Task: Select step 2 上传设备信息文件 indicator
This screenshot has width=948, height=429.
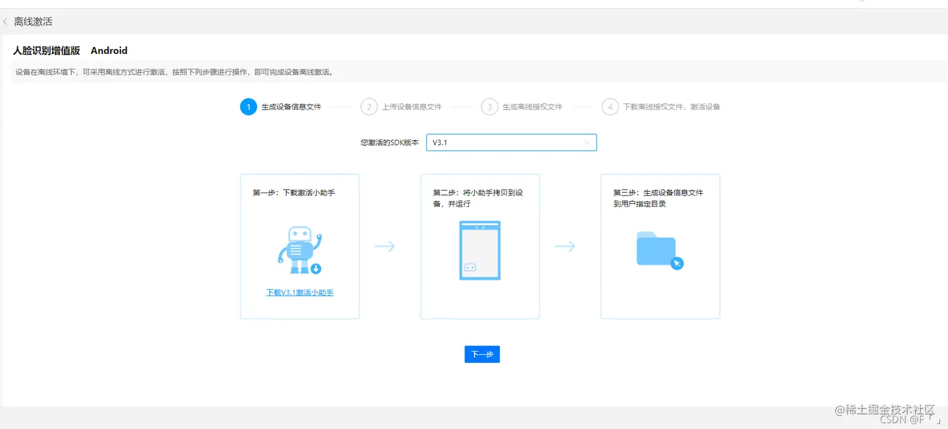Action: coord(369,107)
